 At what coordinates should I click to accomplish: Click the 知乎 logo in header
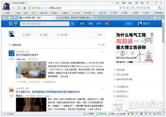13,24
